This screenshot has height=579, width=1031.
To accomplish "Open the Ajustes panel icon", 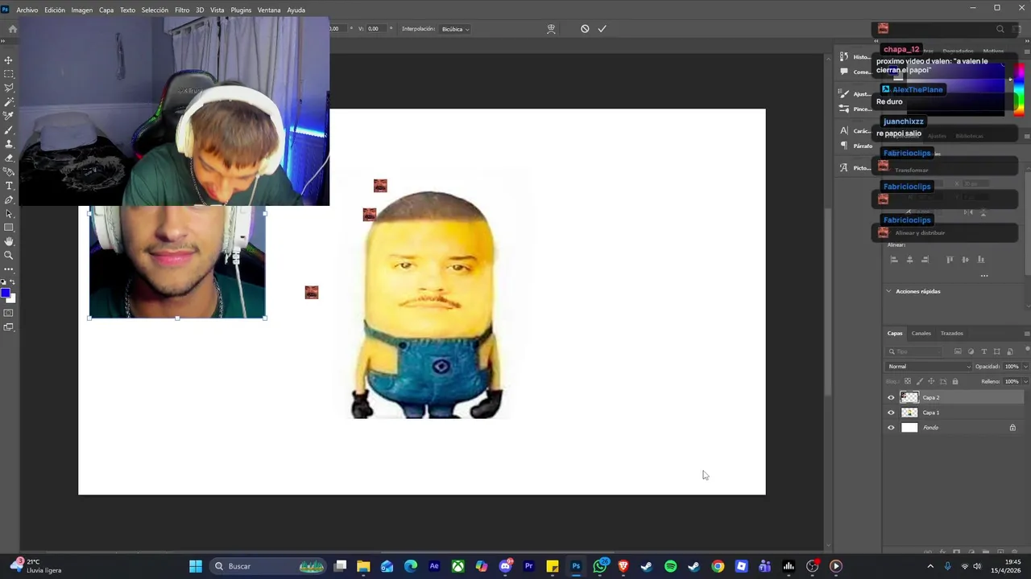I will coord(844,93).
